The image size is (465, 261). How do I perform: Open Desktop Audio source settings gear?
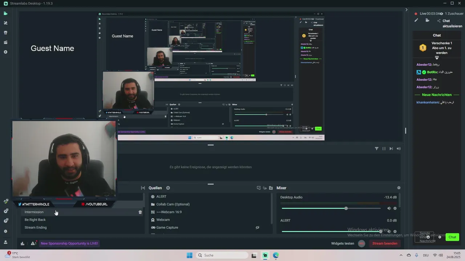pos(395,208)
